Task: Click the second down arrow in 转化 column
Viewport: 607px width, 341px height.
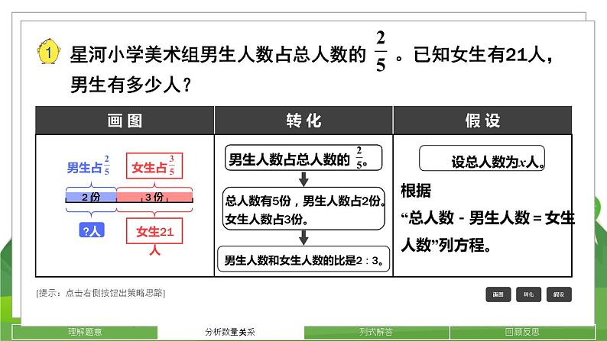Action: coord(304,238)
